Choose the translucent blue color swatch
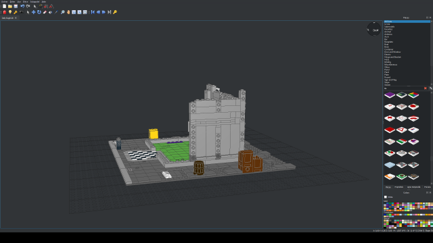 [x=385, y=215]
